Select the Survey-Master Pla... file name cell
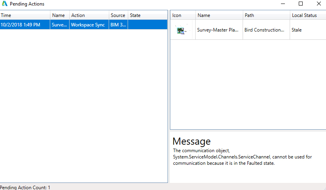 [219, 30]
